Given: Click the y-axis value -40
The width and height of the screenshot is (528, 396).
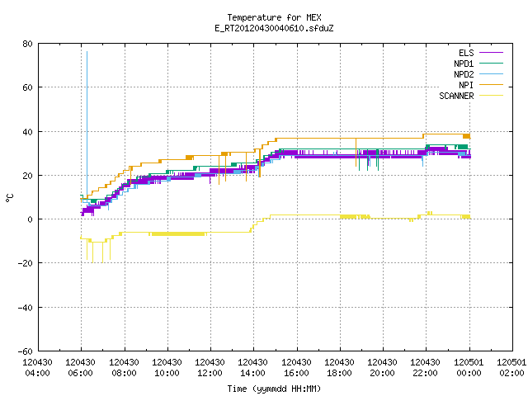Looking at the screenshot, I should (26, 308).
